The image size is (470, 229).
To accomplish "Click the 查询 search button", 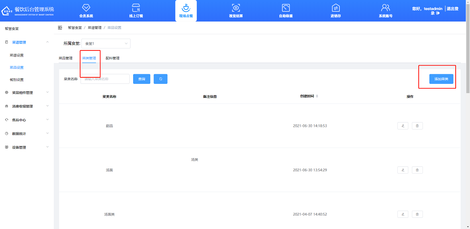I will click(x=142, y=79).
